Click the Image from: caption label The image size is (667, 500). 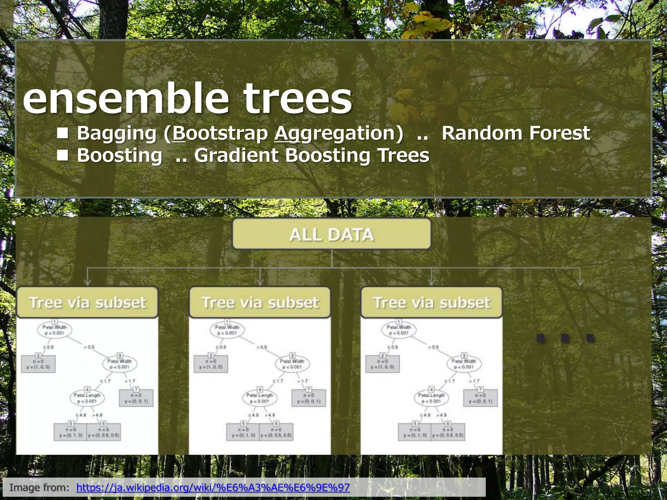coord(39,487)
